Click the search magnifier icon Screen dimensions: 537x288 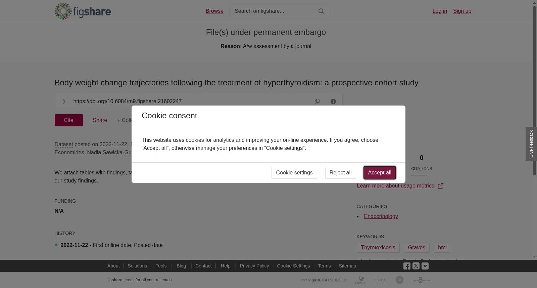[321, 11]
